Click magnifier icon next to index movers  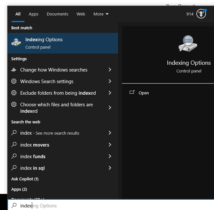click(x=14, y=145)
